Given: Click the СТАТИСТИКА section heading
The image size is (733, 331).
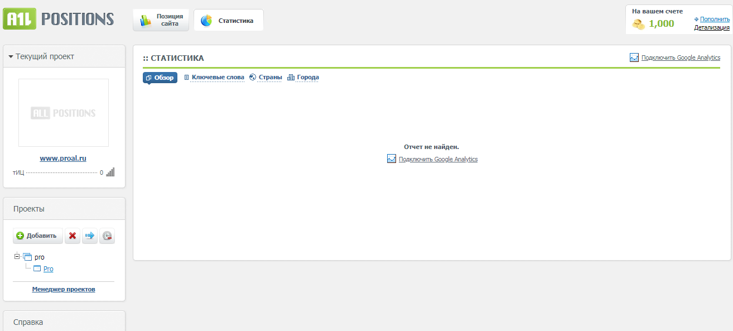Looking at the screenshot, I should (x=177, y=58).
